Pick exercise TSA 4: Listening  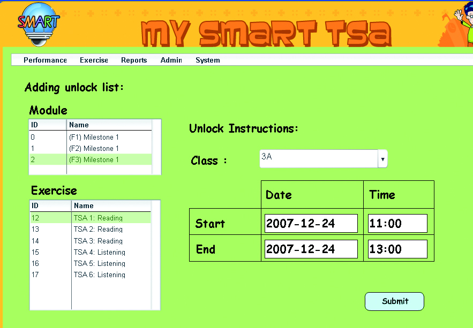(99, 253)
